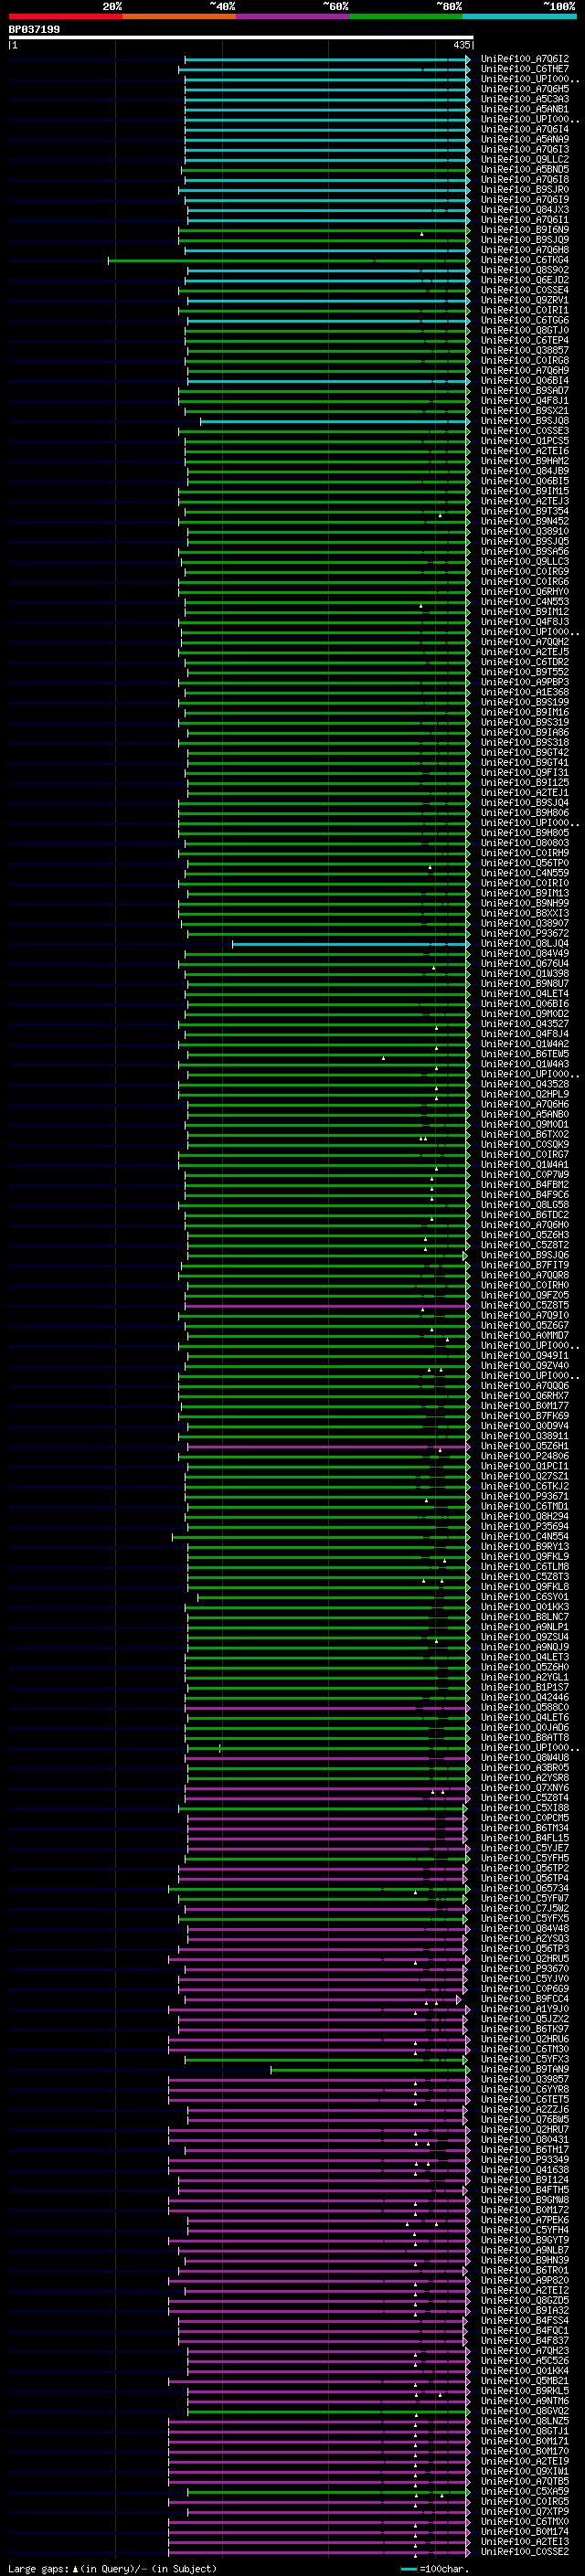Viewport: 585px width, 2576px height.
Task: Click the query name BP037199
Action: coord(34,29)
